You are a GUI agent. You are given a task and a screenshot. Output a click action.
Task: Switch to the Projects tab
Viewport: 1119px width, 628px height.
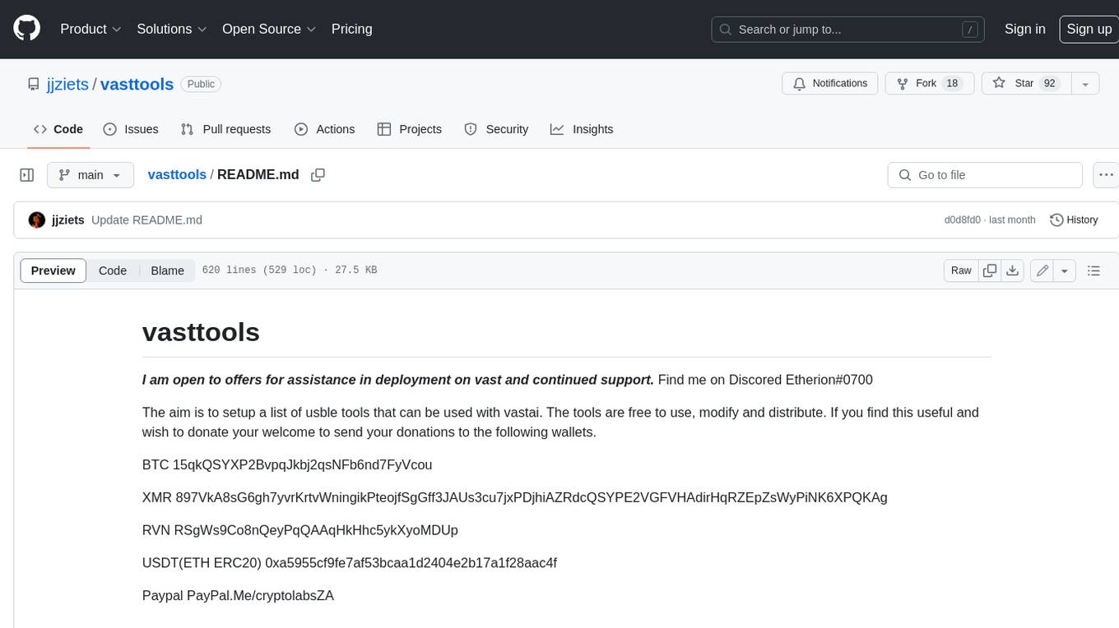(410, 129)
